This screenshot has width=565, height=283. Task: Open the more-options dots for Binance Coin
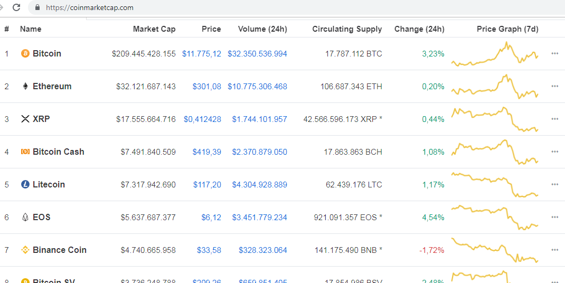[x=554, y=250]
